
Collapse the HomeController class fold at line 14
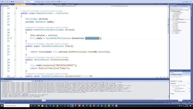pyautogui.click(x=15, y=13)
